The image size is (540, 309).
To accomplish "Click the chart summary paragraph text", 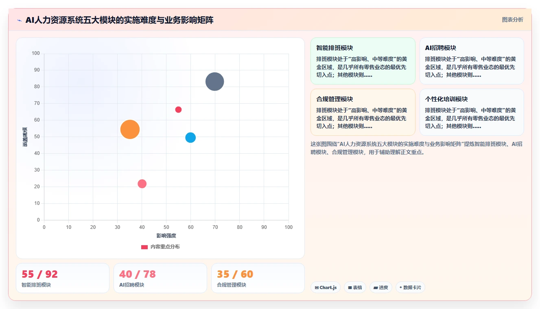I will click(x=417, y=148).
